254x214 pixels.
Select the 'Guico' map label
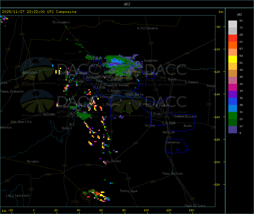pos(172,79)
